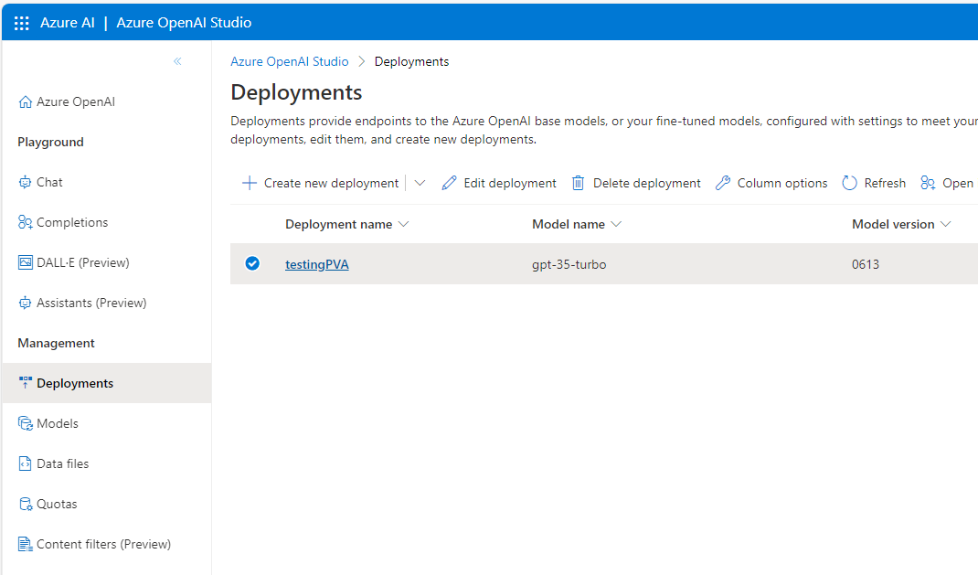The image size is (978, 575).
Task: Deselect the testingPVA row checkbox
Action: click(x=252, y=263)
